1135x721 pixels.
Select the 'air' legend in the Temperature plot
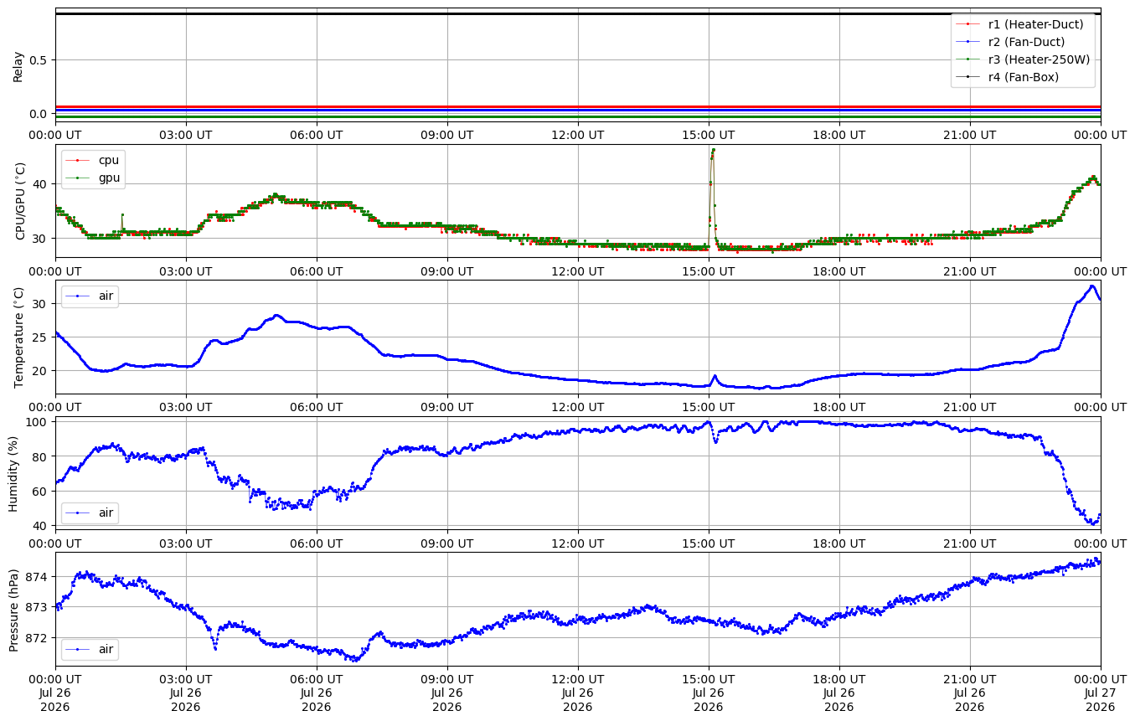90,296
